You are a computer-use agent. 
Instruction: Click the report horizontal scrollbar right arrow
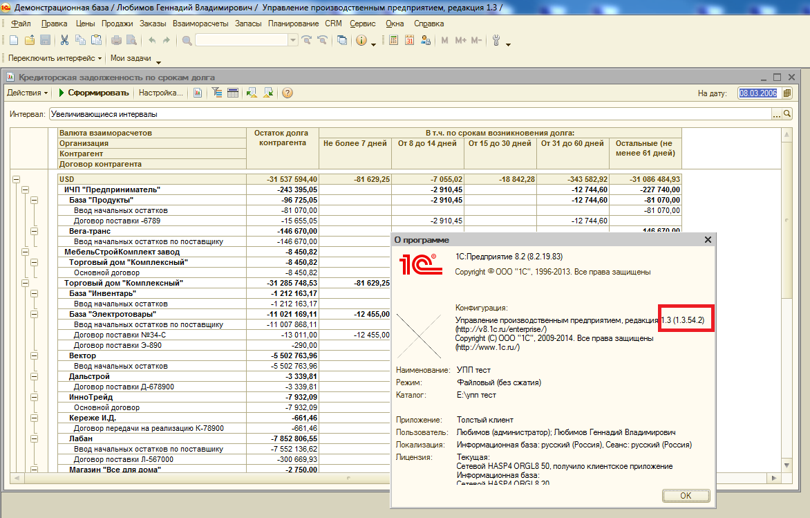tap(774, 478)
